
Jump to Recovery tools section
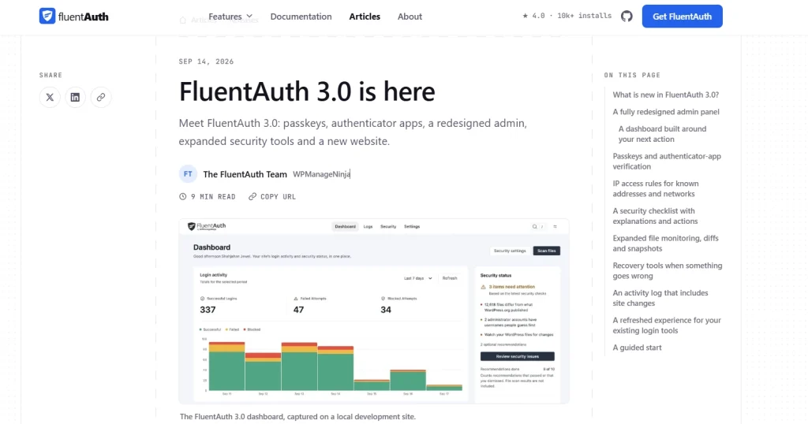[x=668, y=270]
